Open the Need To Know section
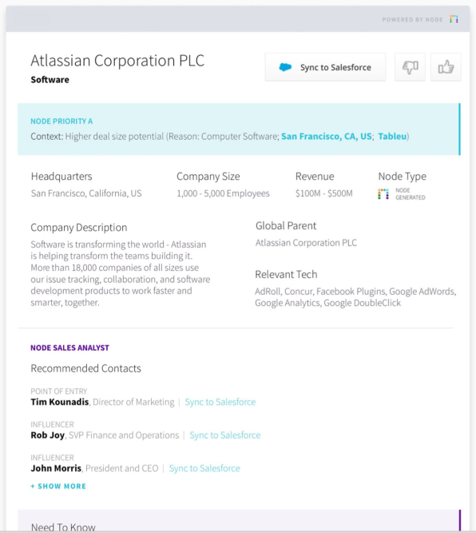 coord(63,527)
